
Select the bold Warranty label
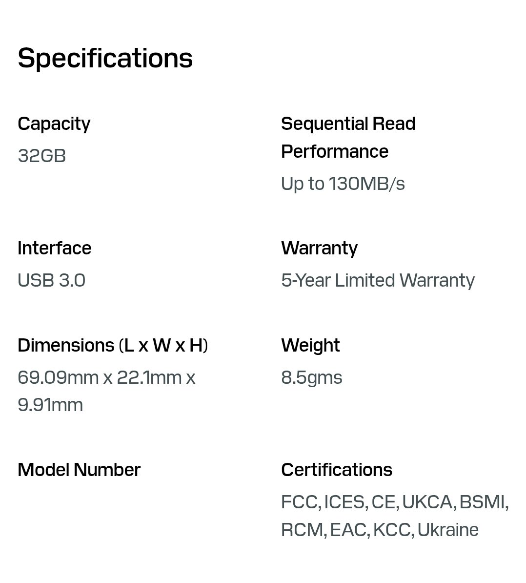coord(319,248)
